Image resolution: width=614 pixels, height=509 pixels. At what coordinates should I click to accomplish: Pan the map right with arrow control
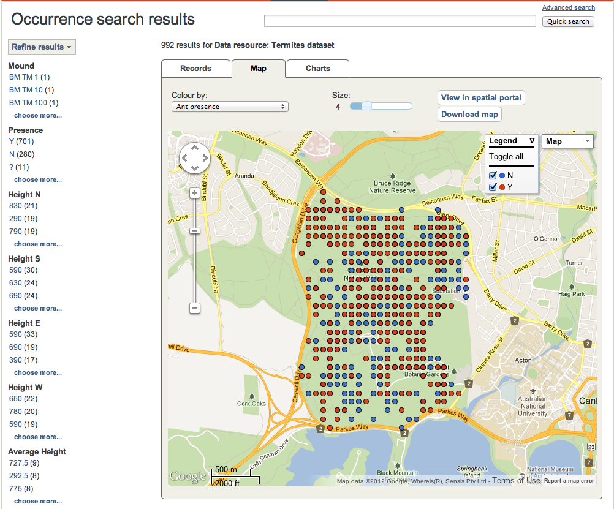[x=205, y=158]
